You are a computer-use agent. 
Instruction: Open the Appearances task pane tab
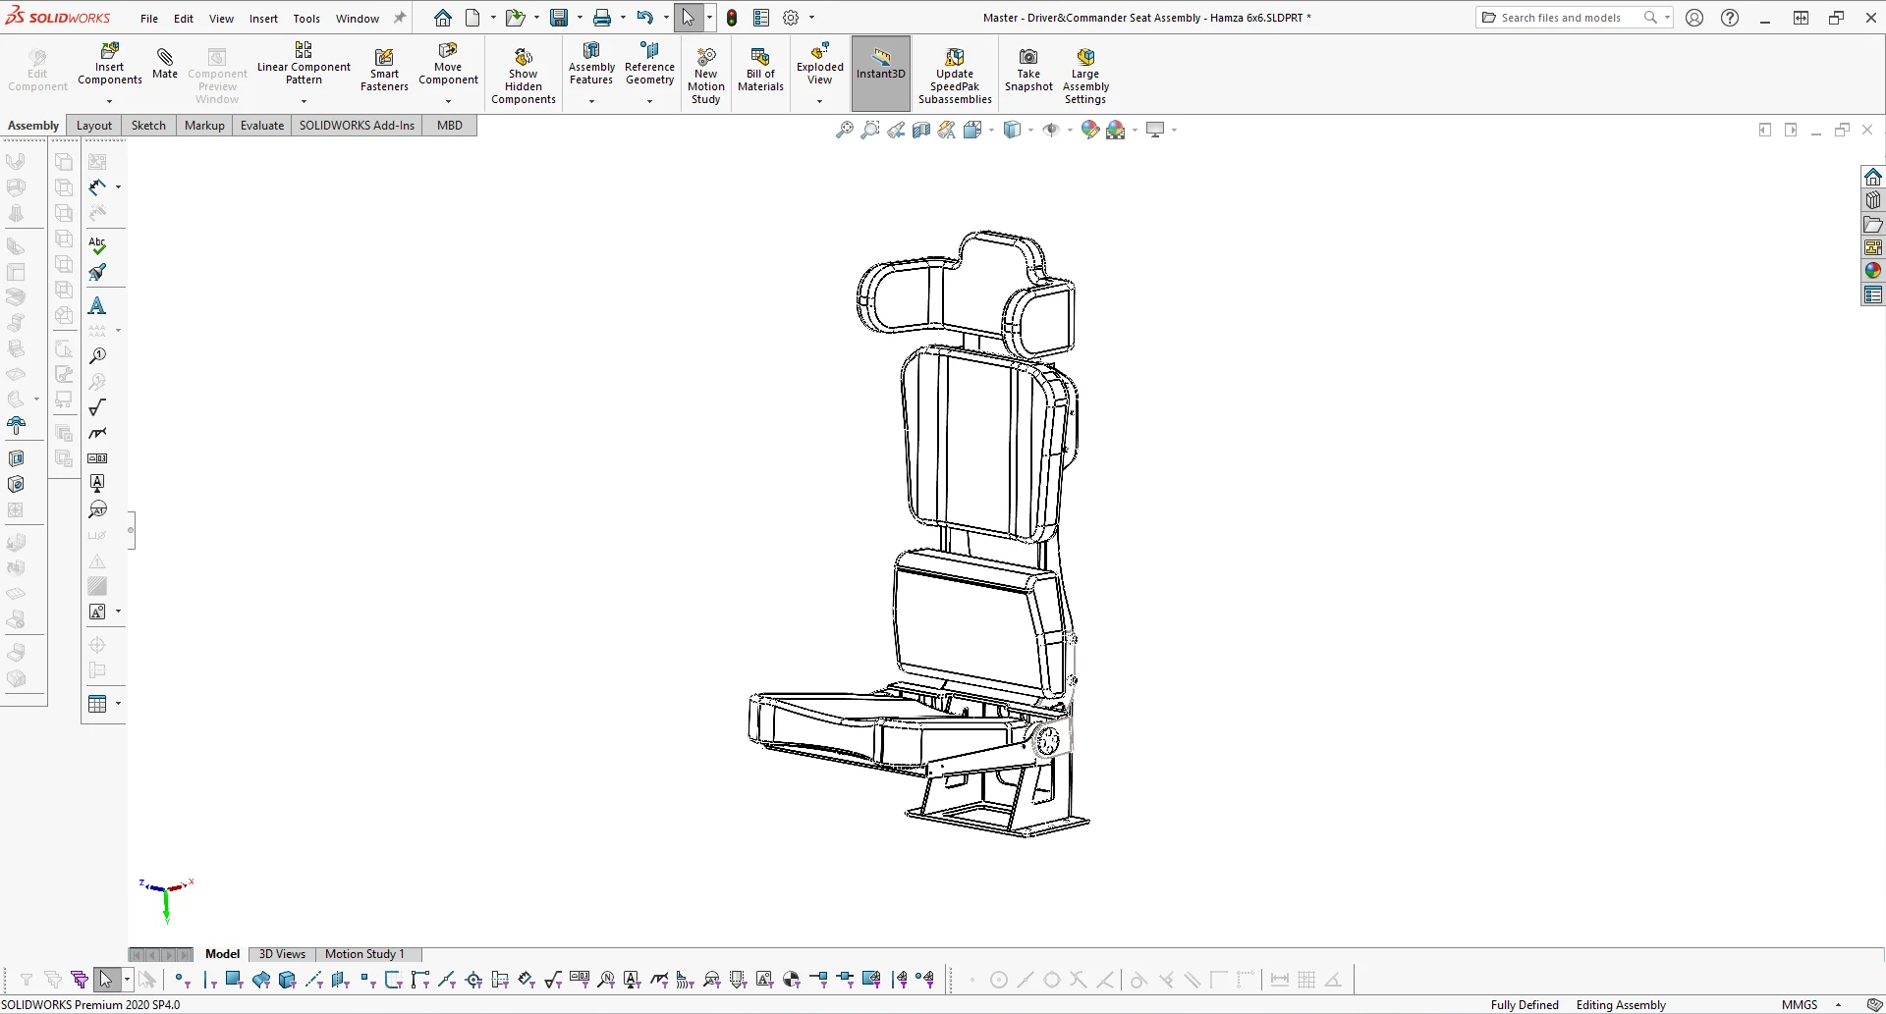[1873, 271]
